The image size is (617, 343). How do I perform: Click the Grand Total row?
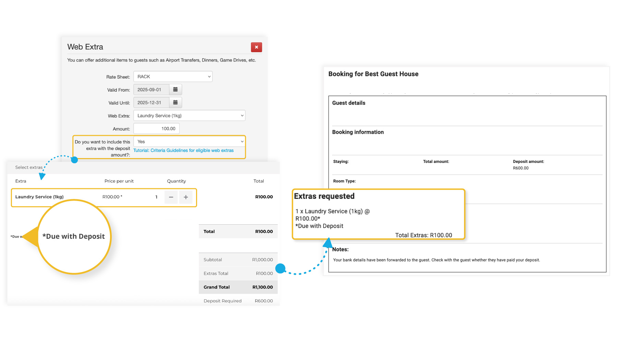click(x=238, y=287)
